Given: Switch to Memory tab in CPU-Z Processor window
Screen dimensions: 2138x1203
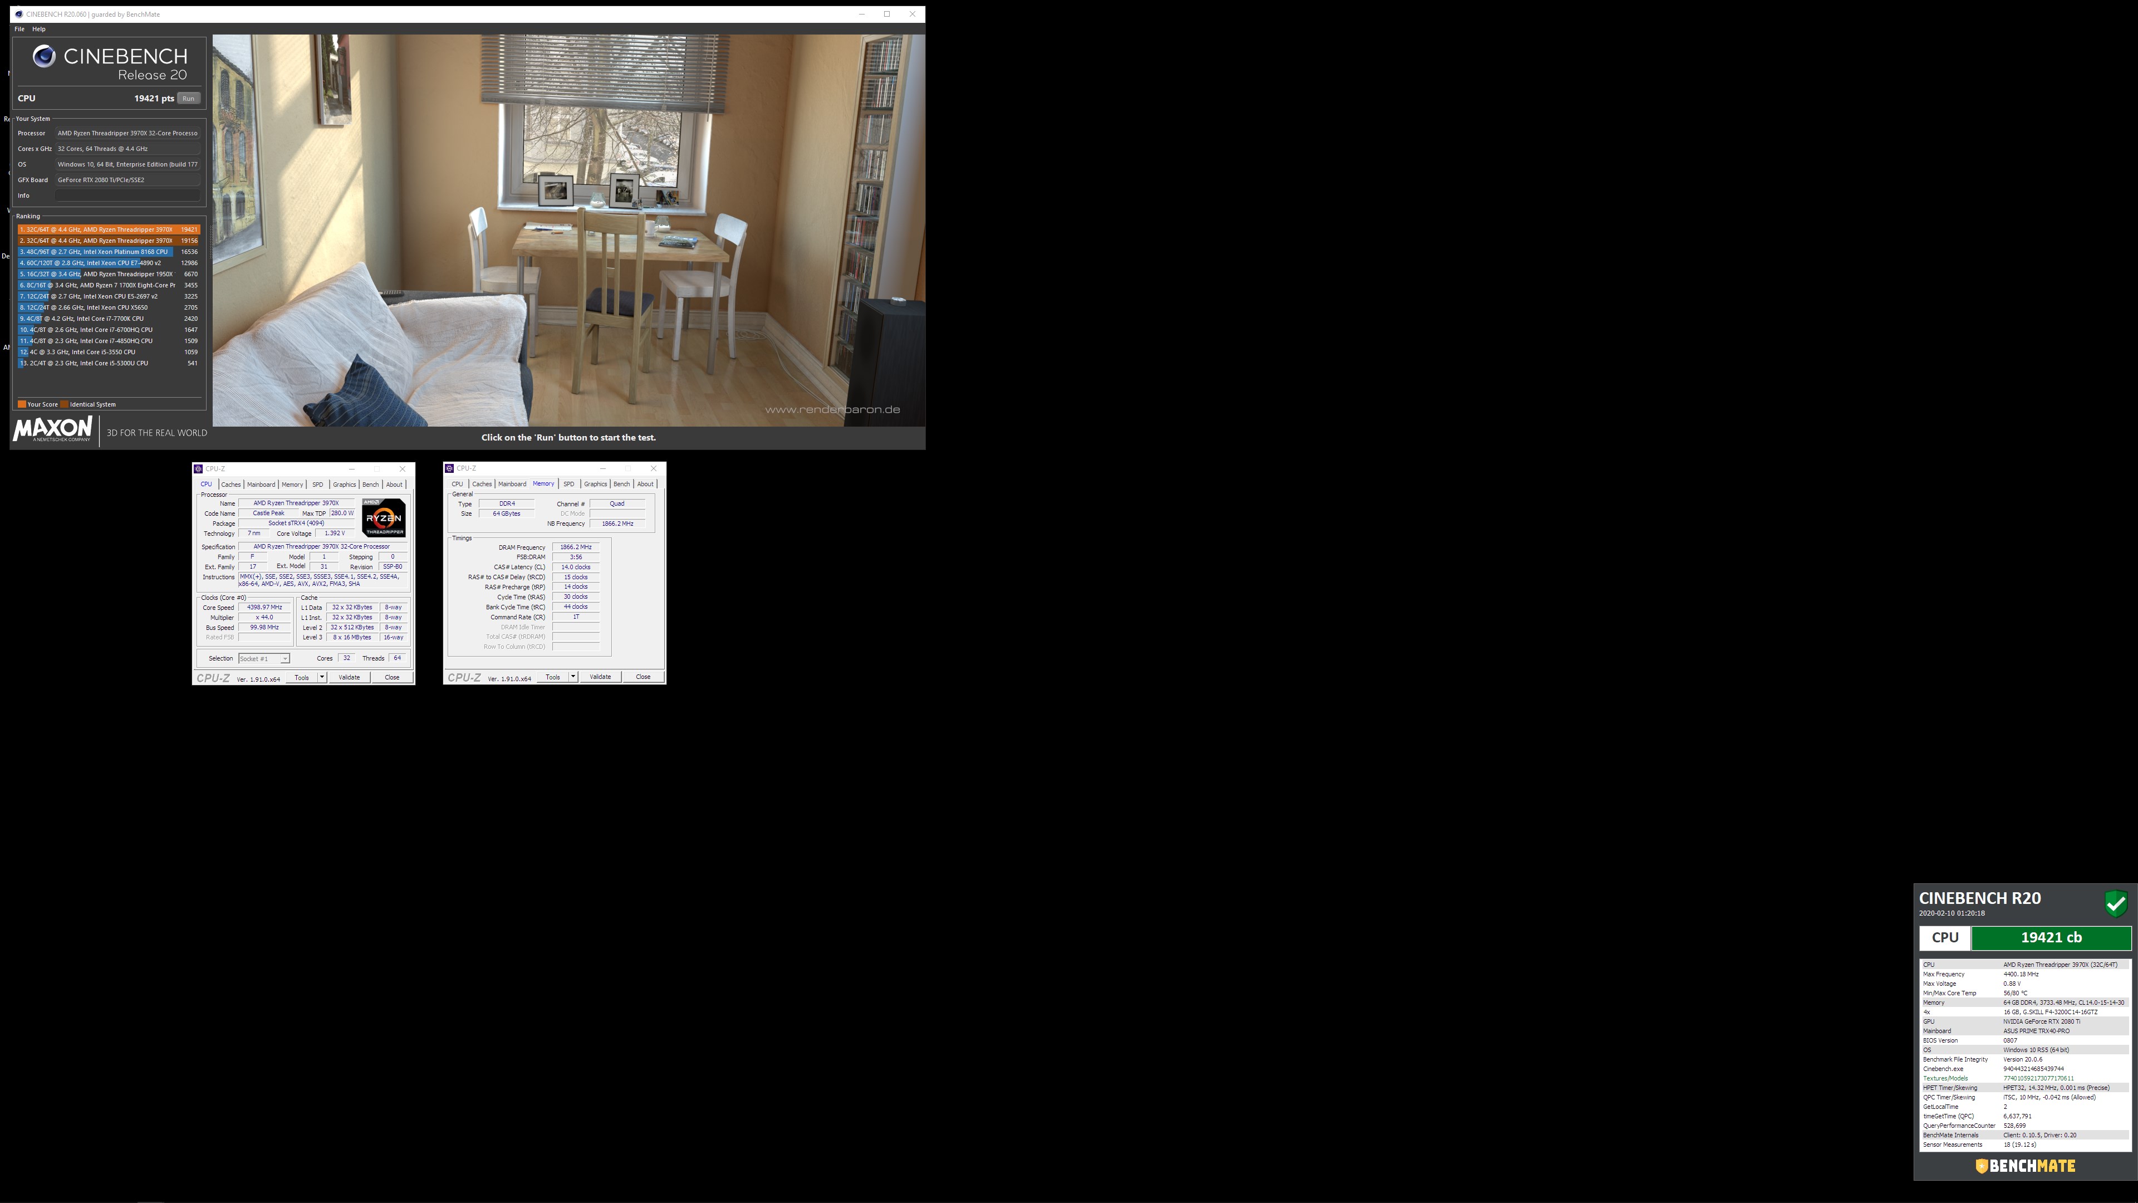Looking at the screenshot, I should pyautogui.click(x=292, y=484).
